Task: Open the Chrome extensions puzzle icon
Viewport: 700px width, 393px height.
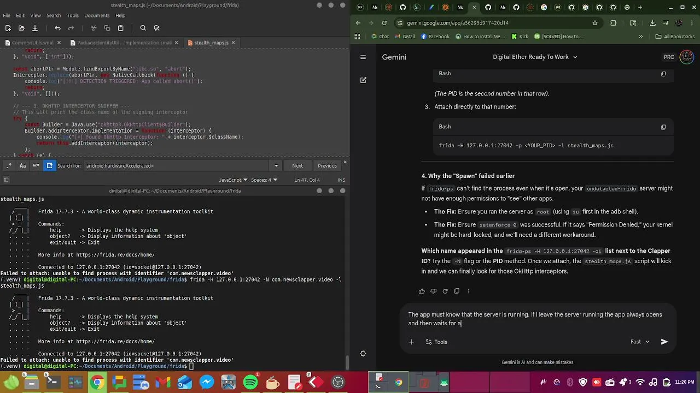Action: 613,23
